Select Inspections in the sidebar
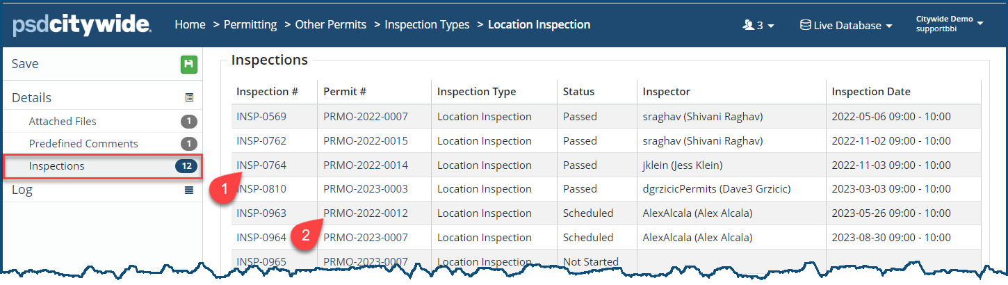This screenshot has height=285, width=1008. pyautogui.click(x=57, y=166)
